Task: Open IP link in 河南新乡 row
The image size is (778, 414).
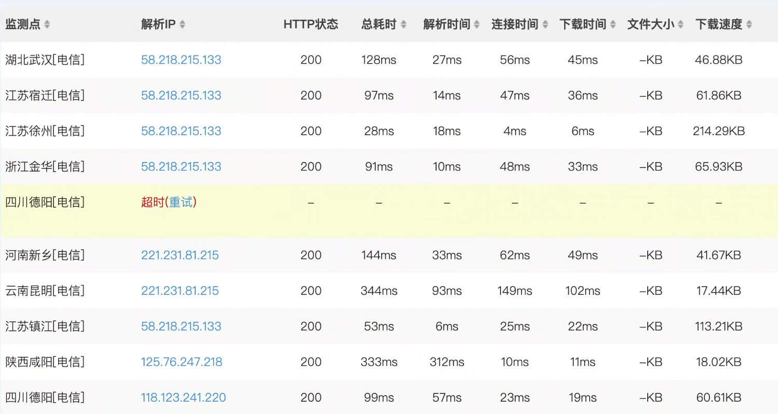Action: [180, 255]
